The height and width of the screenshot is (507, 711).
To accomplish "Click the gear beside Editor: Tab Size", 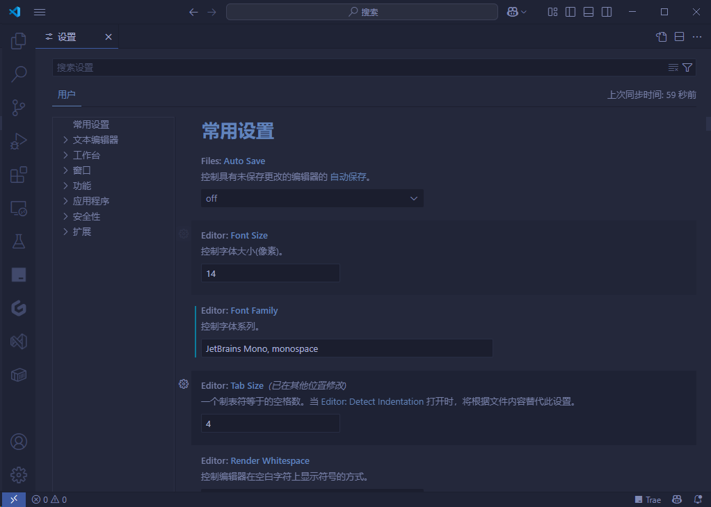I will pyautogui.click(x=184, y=384).
